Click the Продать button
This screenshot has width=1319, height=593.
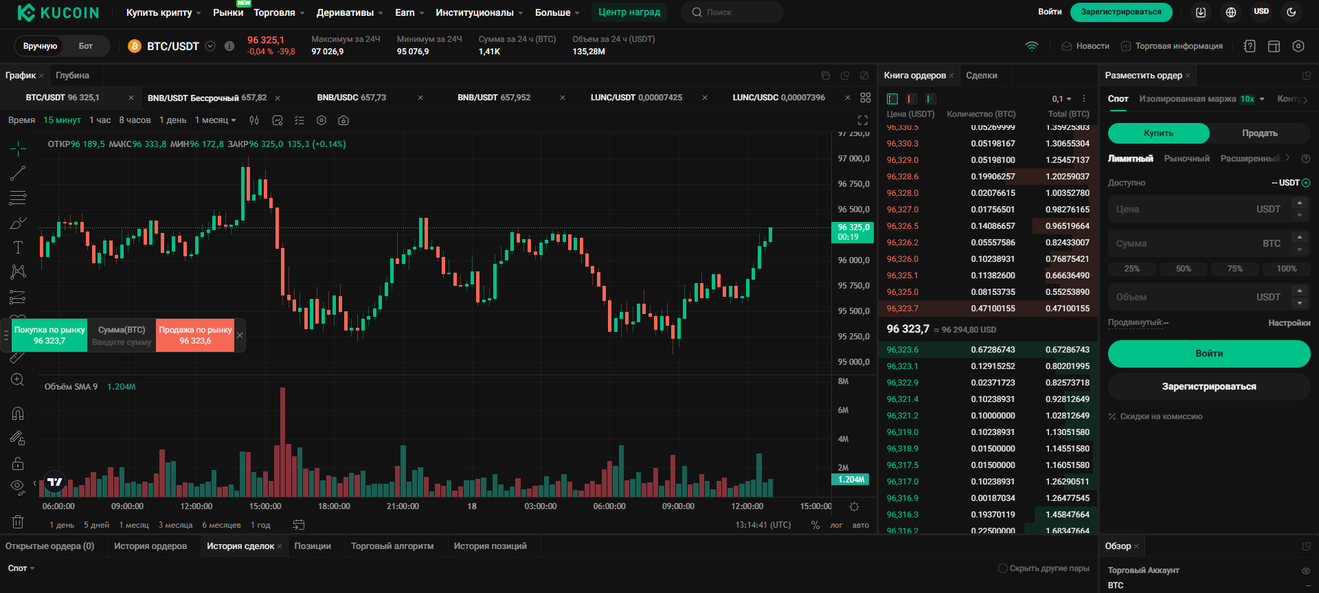pyautogui.click(x=1260, y=133)
